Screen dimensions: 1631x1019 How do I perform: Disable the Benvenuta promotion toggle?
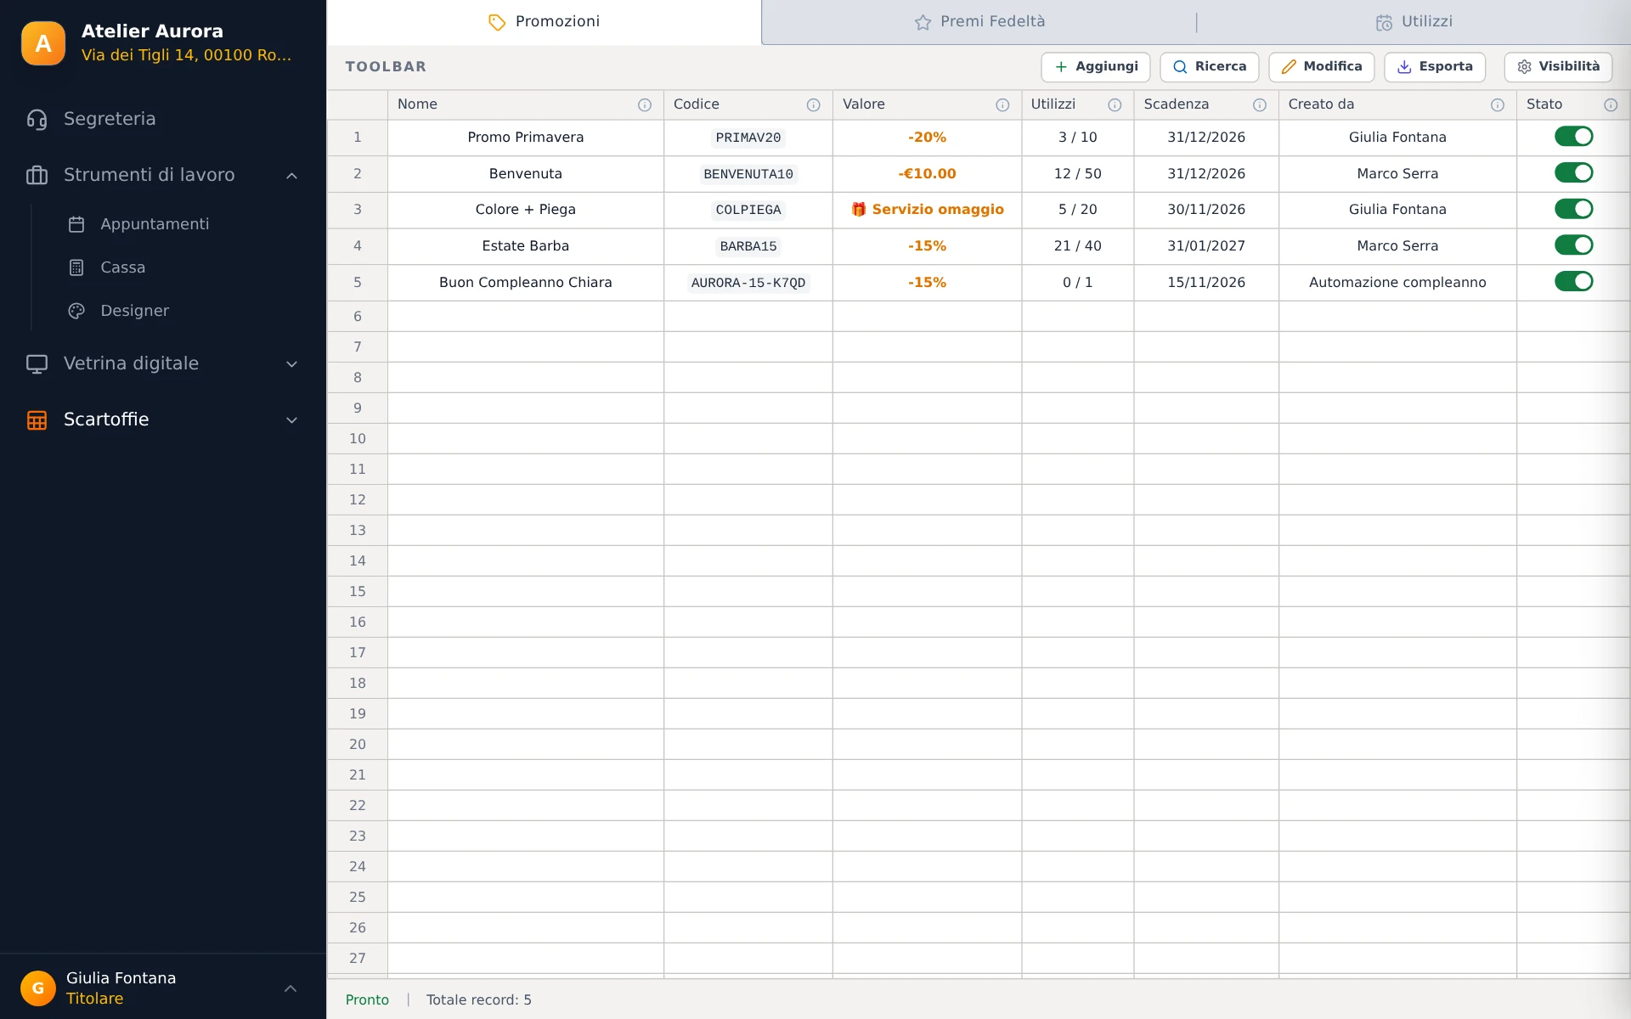pyautogui.click(x=1573, y=173)
